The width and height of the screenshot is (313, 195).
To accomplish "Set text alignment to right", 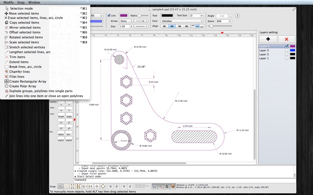I will (x=179, y=26).
